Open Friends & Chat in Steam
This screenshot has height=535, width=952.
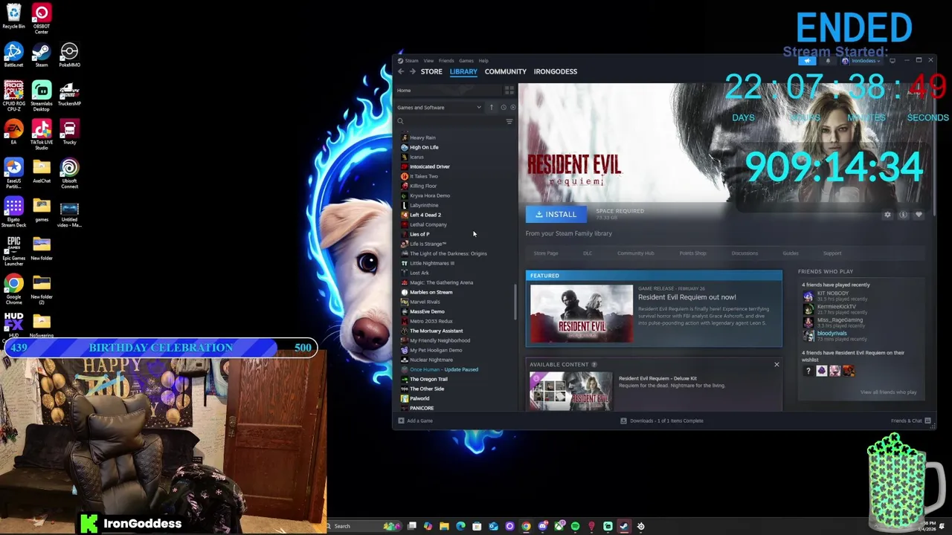pyautogui.click(x=910, y=421)
